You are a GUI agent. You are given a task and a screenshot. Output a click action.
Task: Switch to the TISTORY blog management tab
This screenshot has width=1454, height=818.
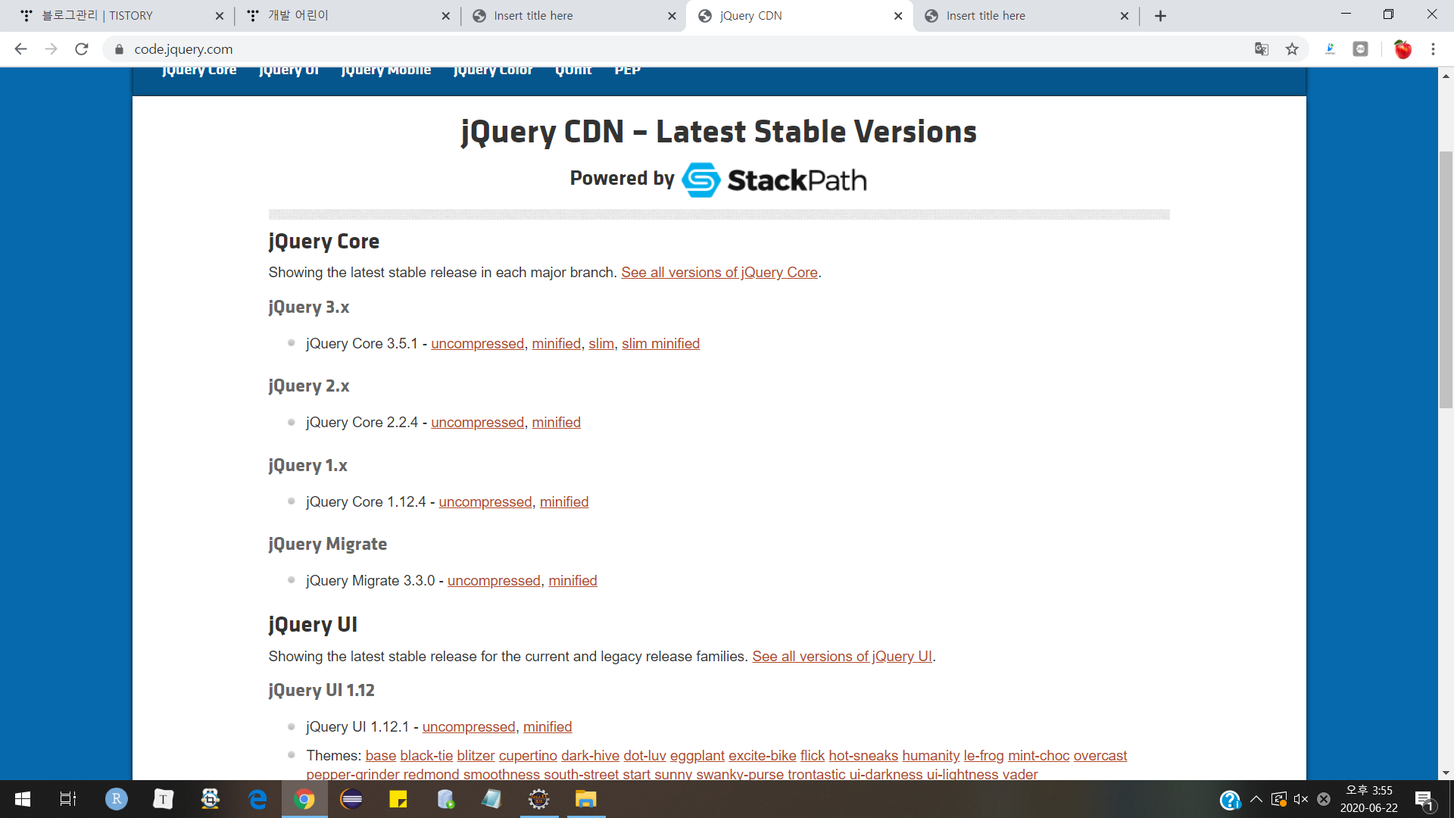pyautogui.click(x=114, y=16)
